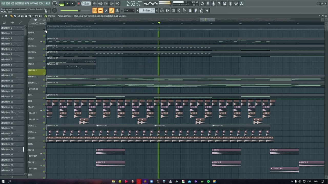Arm recording with the record button
This screenshot has height=184, width=328.
(78, 4)
